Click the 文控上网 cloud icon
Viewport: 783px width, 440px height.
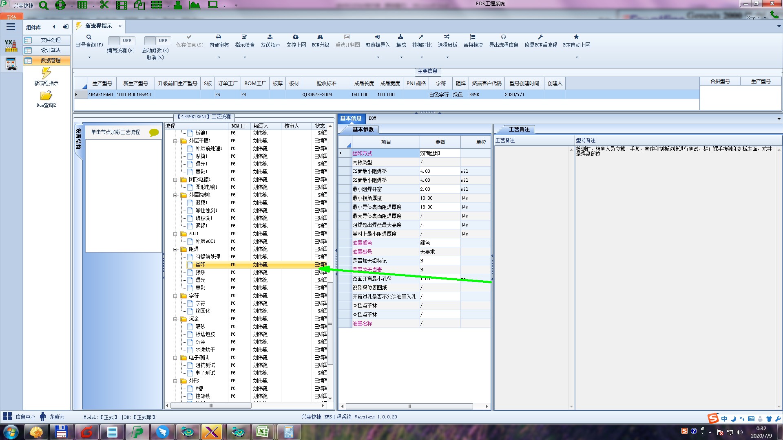point(296,37)
